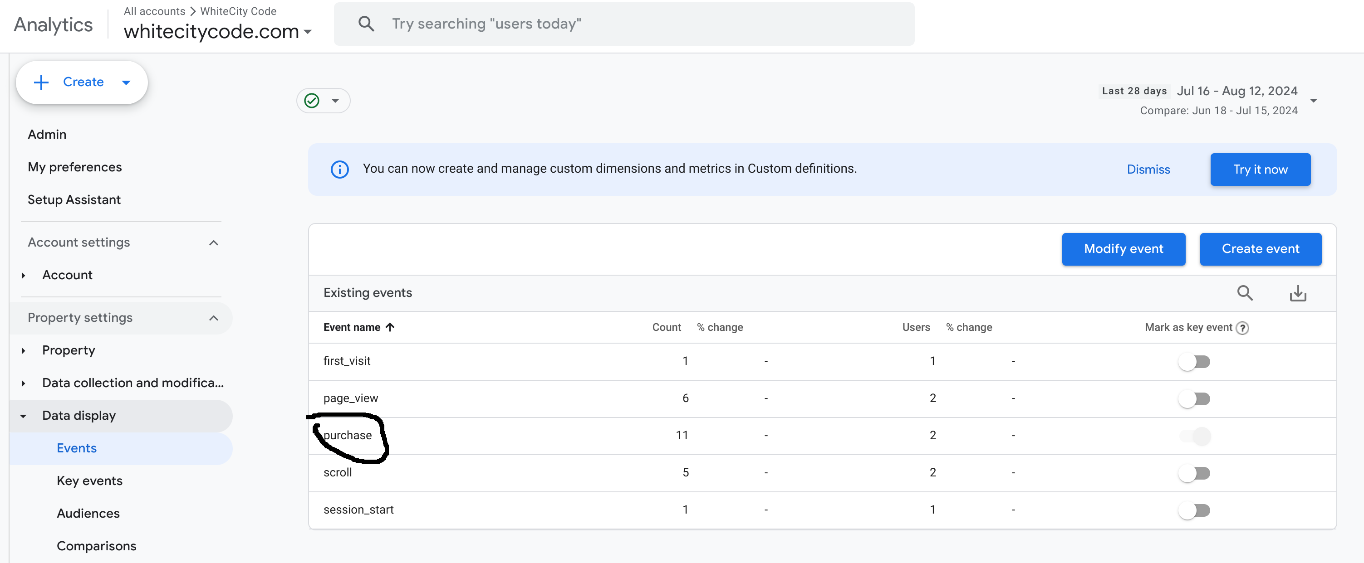
Task: Dismiss the custom definitions banner
Action: (x=1148, y=170)
